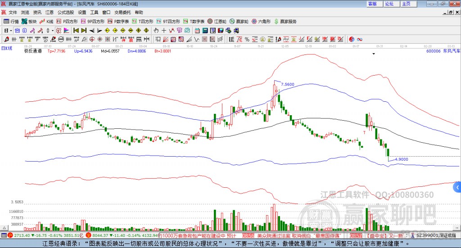Screen dimensions: 461x248
Task: Toggle the 权 adjusted-price icon
Action: (59, 31)
